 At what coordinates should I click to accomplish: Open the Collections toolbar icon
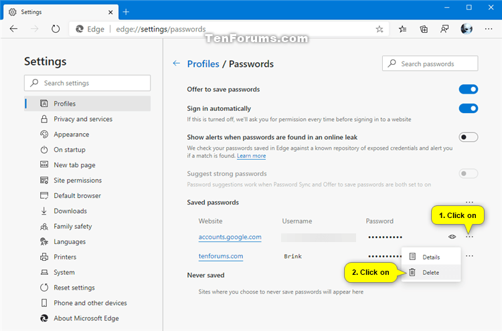point(424,29)
